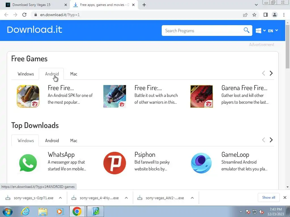The image size is (290, 217).
Task: Close the Free apps, games and movies tab
Action: tap(133, 5)
